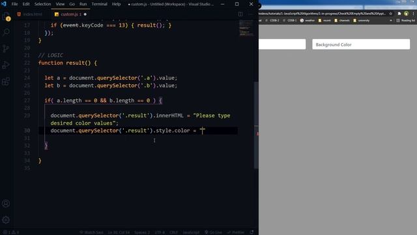Click the Prettier status bar item

(236, 232)
